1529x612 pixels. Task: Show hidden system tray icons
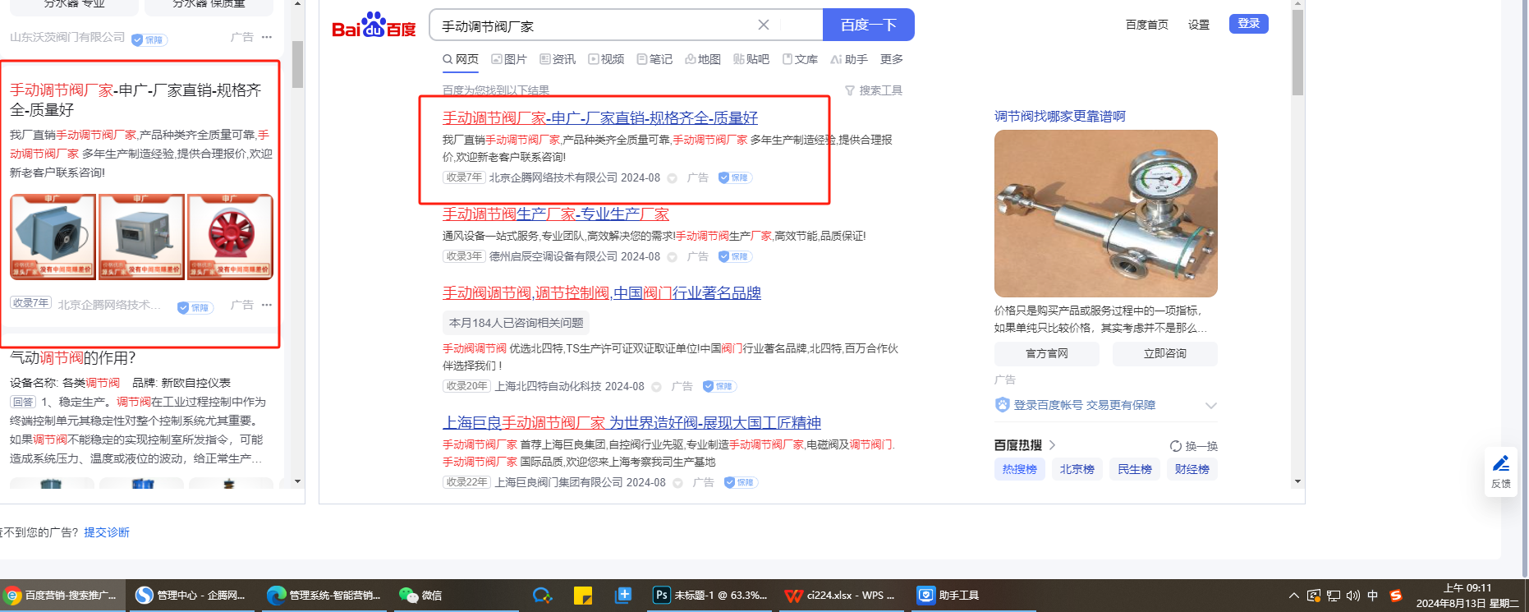1294,596
